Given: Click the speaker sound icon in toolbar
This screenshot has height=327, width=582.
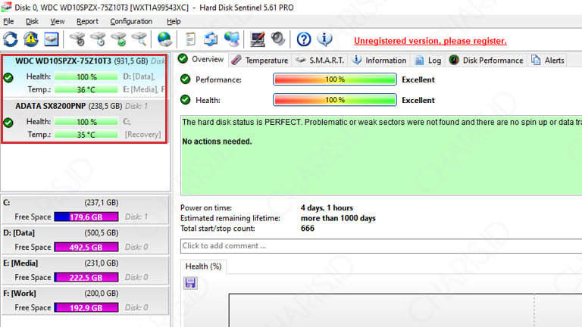Looking at the screenshot, I should [277, 39].
